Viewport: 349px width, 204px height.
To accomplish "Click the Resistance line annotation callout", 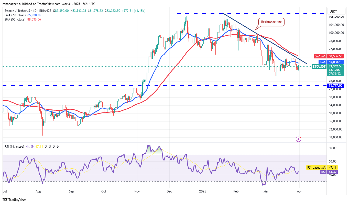I will click(272, 22).
